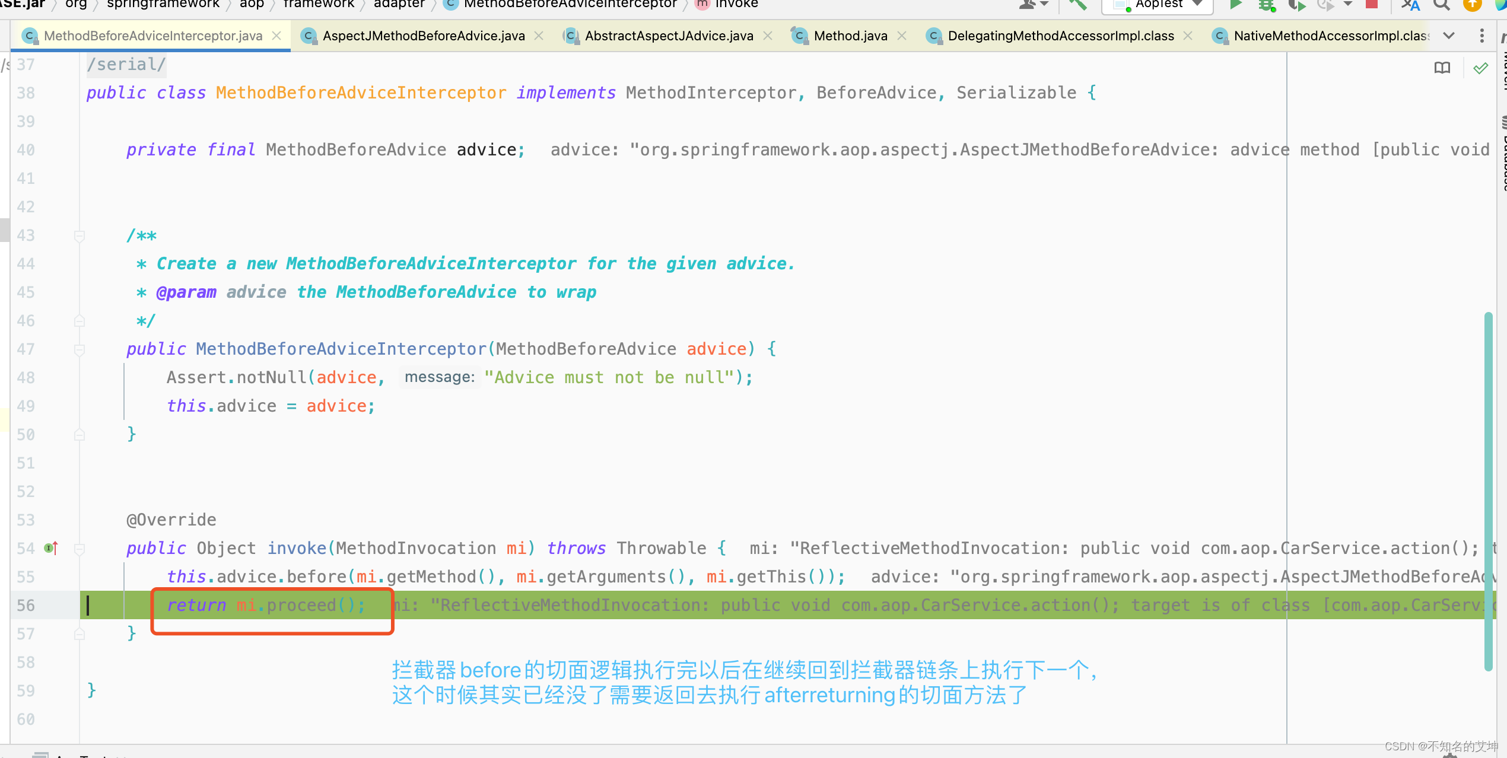Open the user account icon
Viewport: 1507px width, 758px height.
coord(1028,5)
